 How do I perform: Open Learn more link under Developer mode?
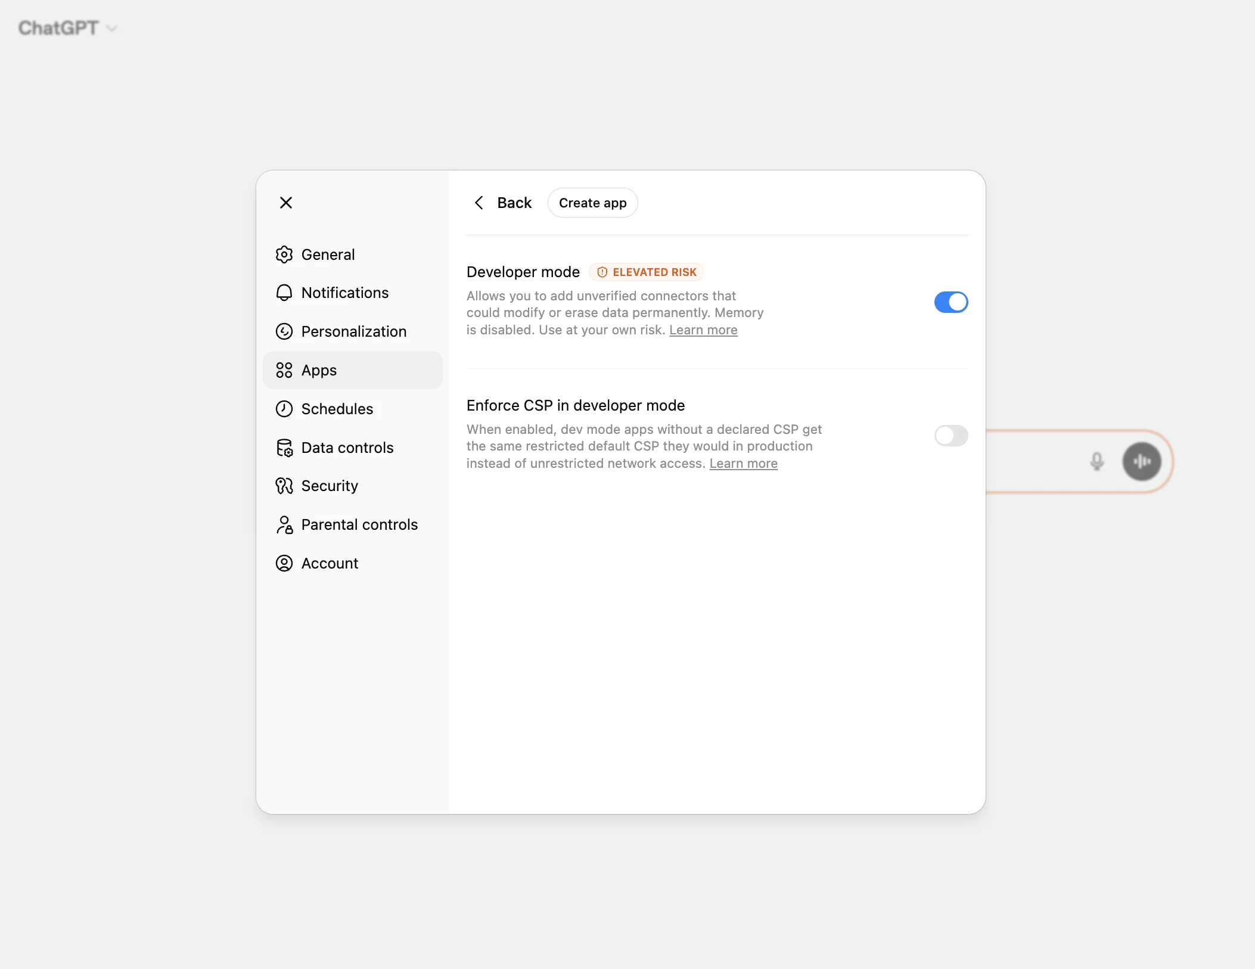[x=703, y=330]
